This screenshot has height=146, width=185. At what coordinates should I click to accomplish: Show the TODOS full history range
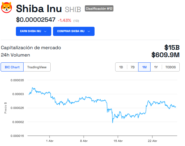point(171,67)
